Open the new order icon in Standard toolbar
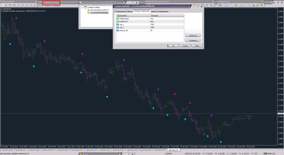This screenshot has width=284, height=155. (253, 5)
